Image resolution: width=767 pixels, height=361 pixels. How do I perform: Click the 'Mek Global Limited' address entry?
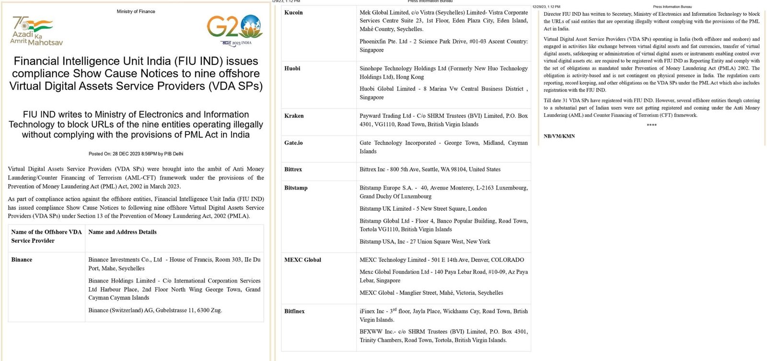coord(444,21)
